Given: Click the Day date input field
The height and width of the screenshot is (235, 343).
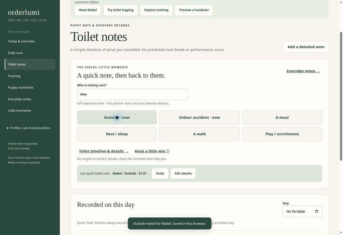Looking at the screenshot, I should [x=302, y=211].
